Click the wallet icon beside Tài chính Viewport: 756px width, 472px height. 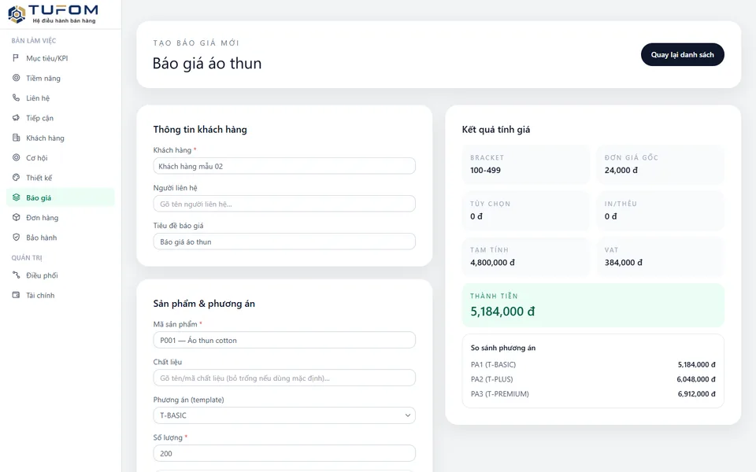[x=16, y=295]
